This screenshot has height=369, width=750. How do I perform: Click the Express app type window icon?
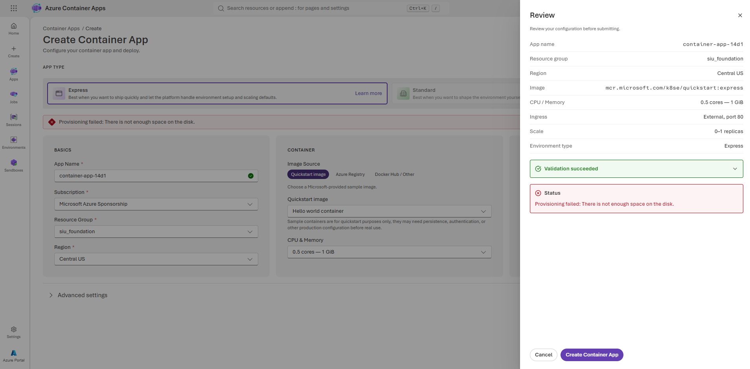click(59, 93)
